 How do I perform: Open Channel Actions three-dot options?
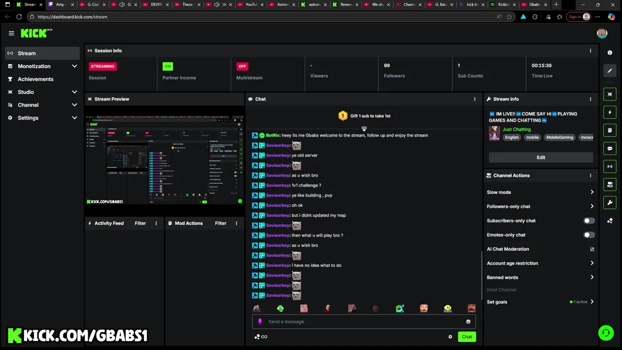tap(590, 175)
